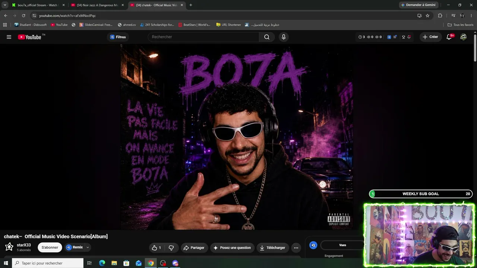Viewport: 477px width, 268px height.
Task: Click the BO7A video player image
Action: (237, 137)
